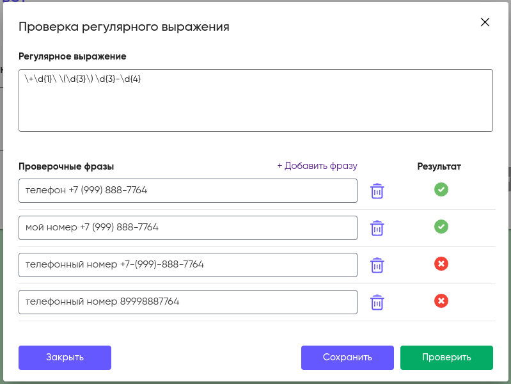Screen dimensions: 511x384
Task: Close the dialog with the X icon
Action: (485, 22)
